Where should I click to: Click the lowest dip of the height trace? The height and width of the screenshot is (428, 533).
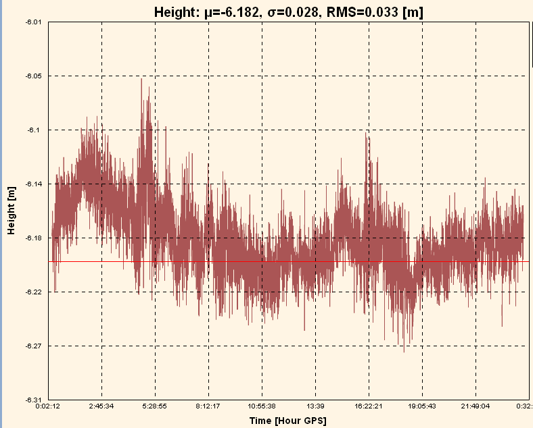(404, 351)
